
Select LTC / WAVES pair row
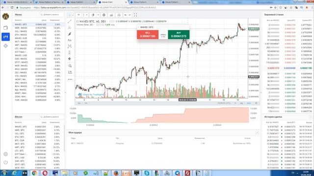(38, 48)
